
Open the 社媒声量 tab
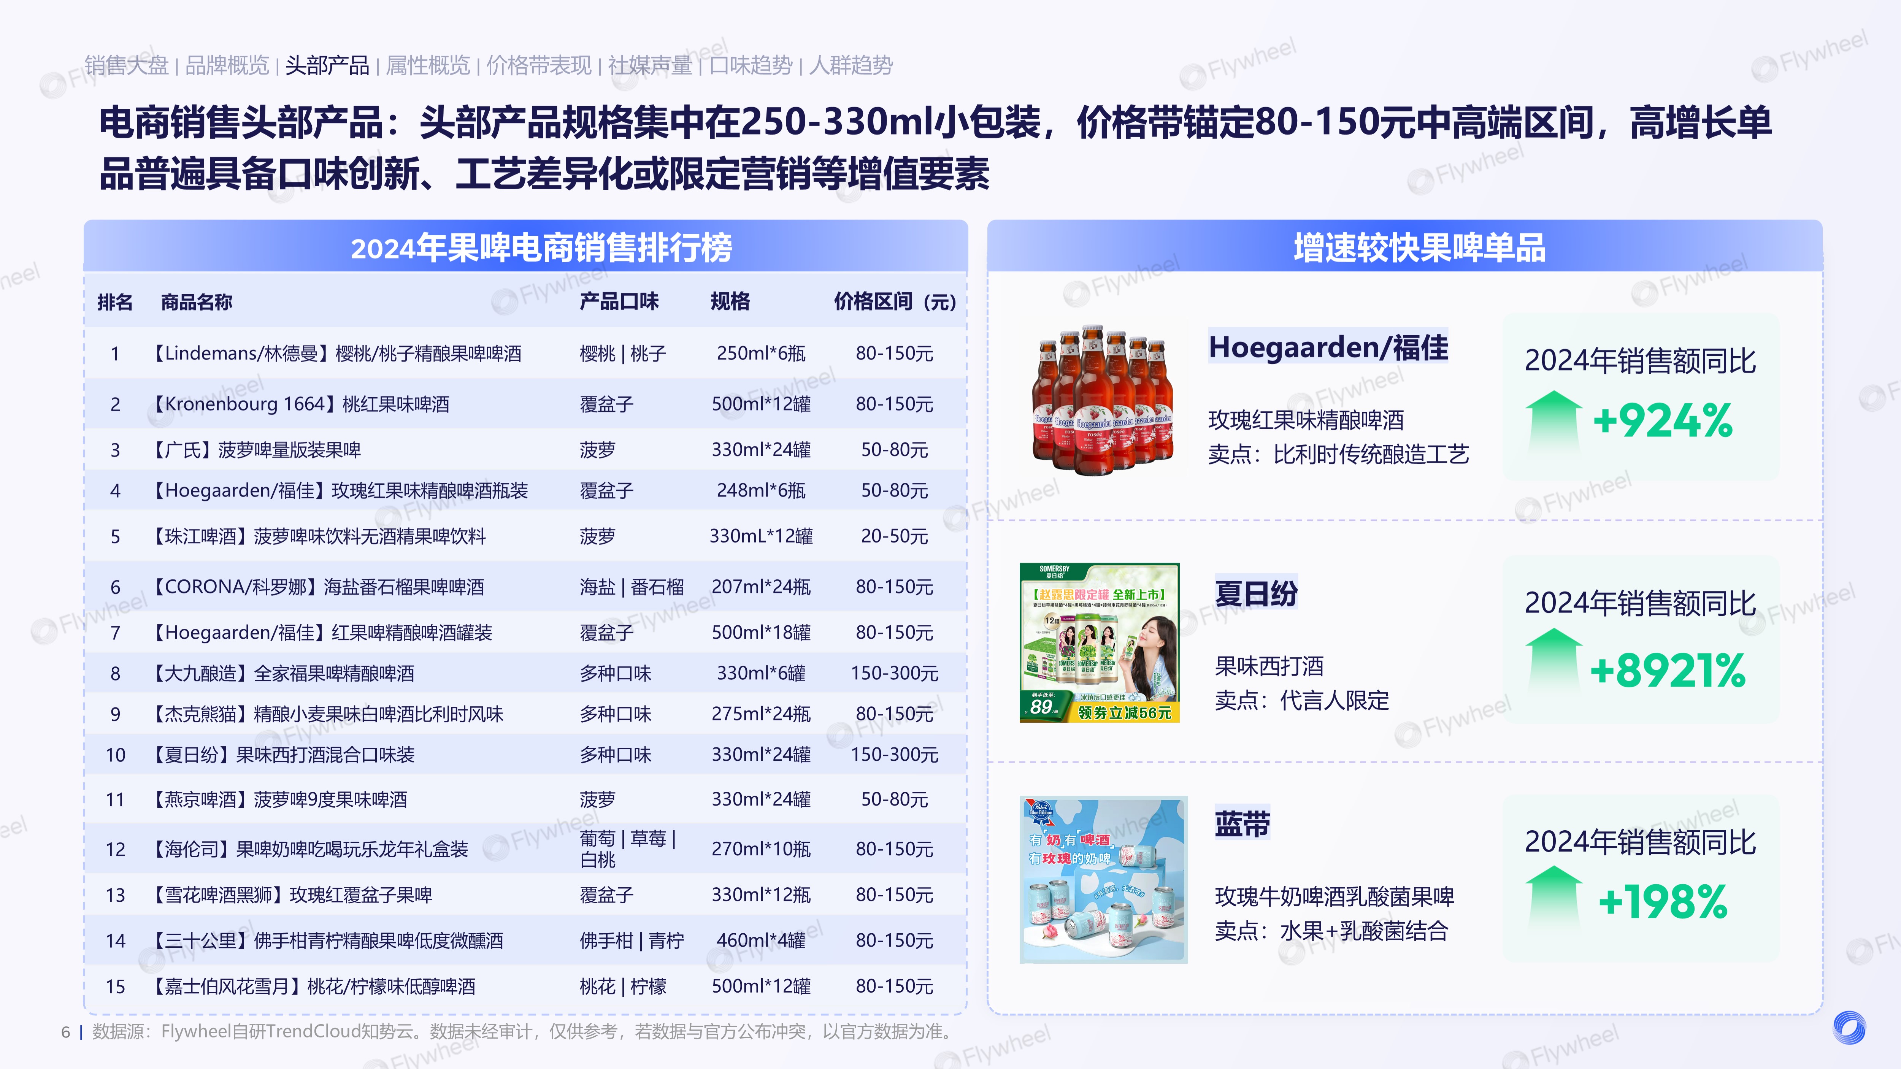coord(650,66)
